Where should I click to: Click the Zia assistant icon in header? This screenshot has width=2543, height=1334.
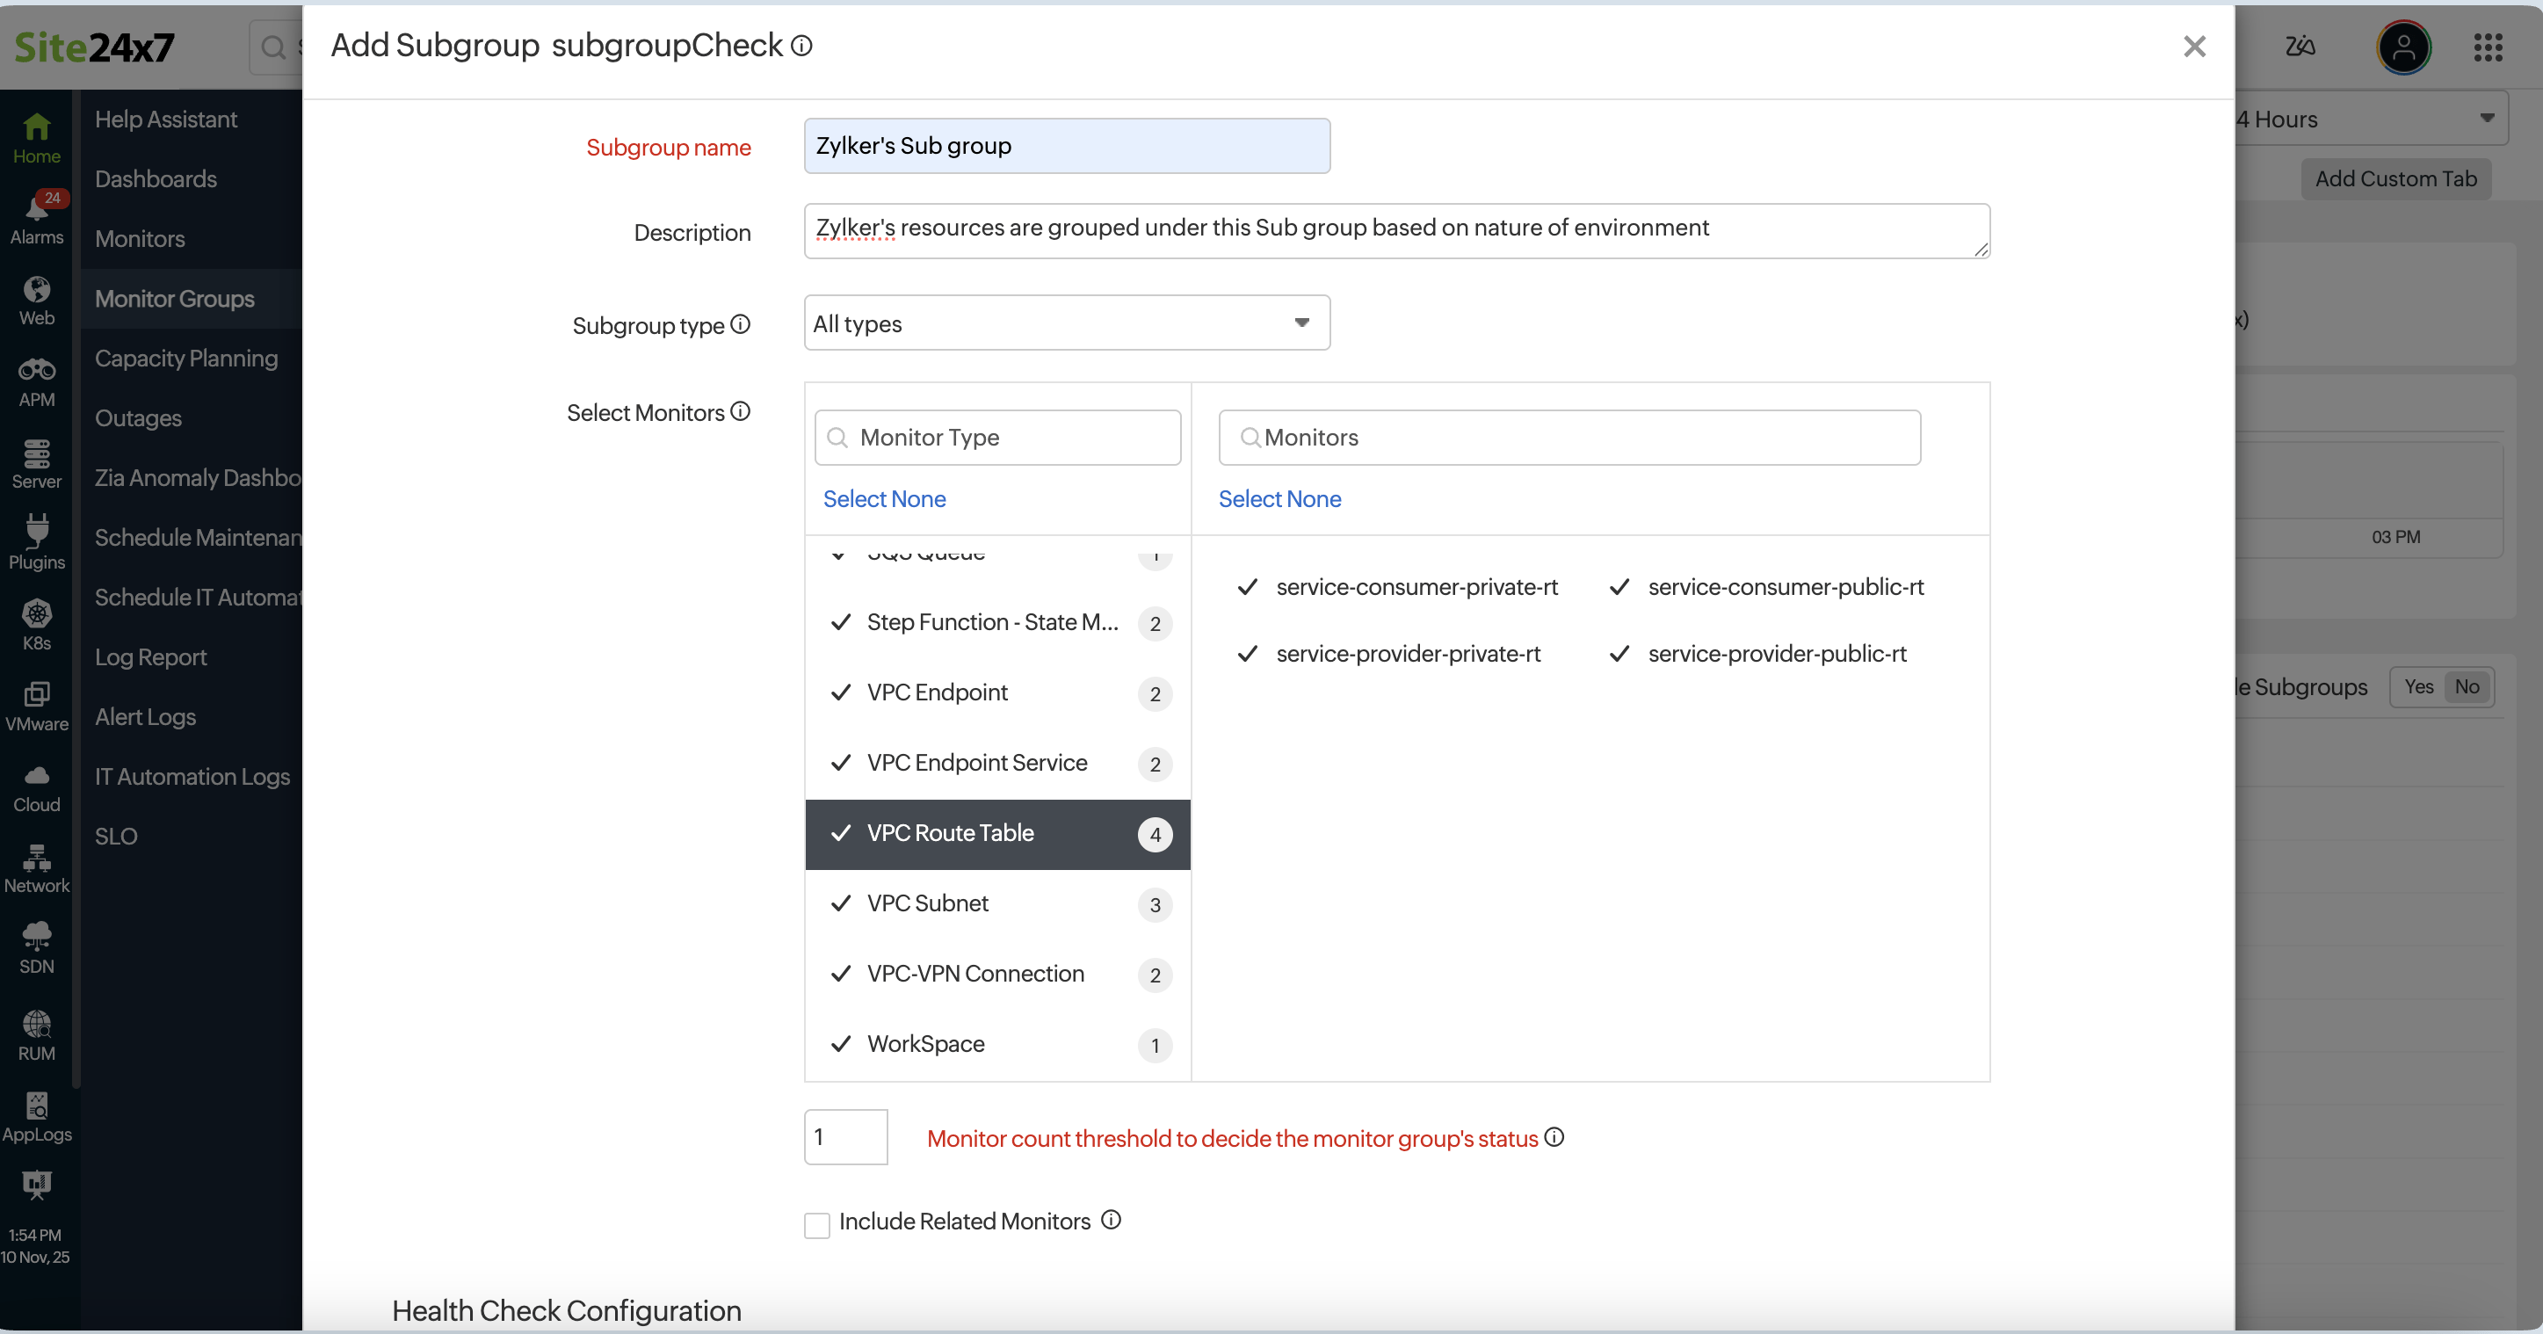pos(2300,47)
